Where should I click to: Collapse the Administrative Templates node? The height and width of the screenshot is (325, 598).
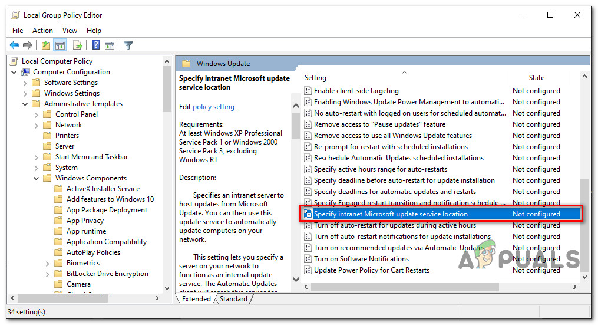pyautogui.click(x=25, y=104)
